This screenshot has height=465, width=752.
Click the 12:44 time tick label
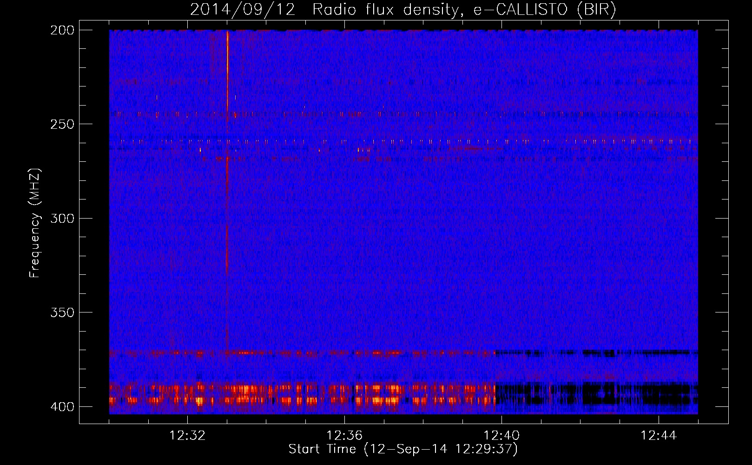point(659,436)
